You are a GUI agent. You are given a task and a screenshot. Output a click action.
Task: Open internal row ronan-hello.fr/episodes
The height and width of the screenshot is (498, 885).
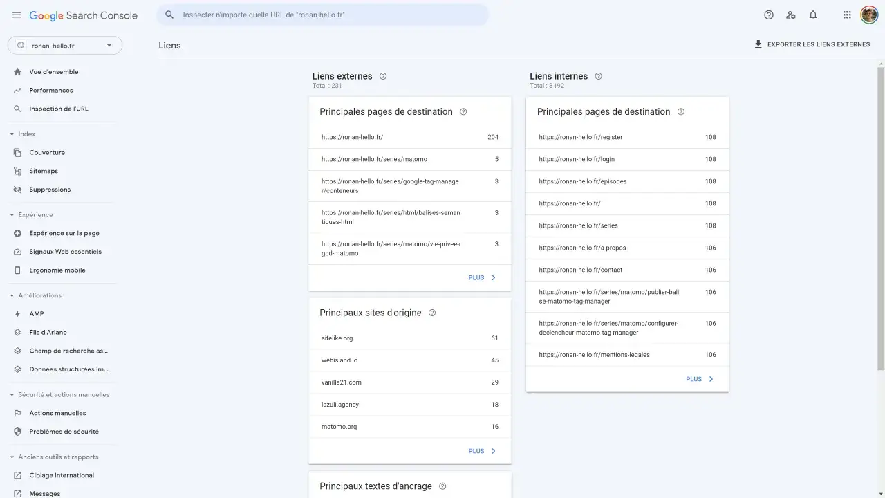click(627, 181)
